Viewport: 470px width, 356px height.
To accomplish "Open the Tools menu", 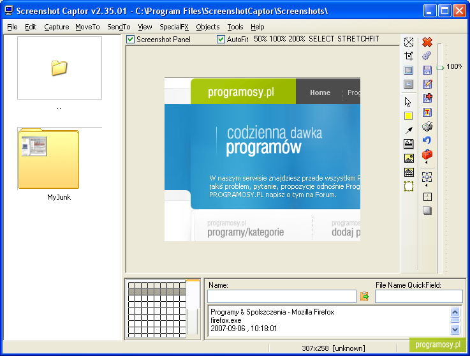I will point(235,27).
